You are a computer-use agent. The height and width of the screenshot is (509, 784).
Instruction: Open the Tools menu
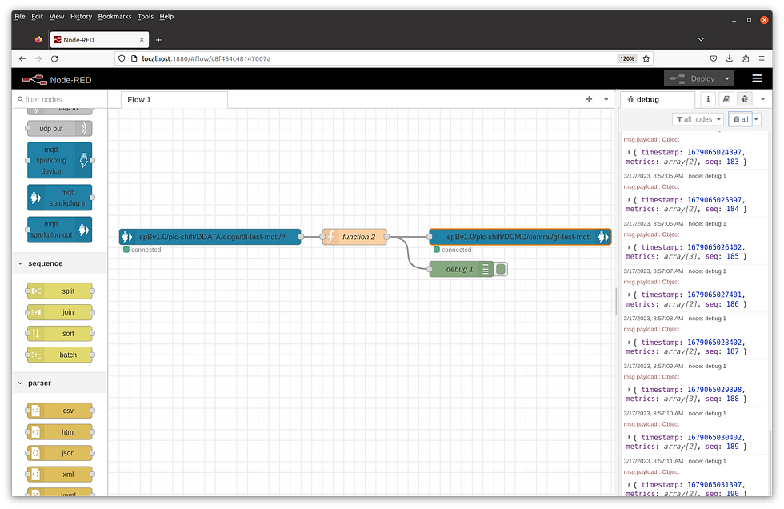click(146, 17)
